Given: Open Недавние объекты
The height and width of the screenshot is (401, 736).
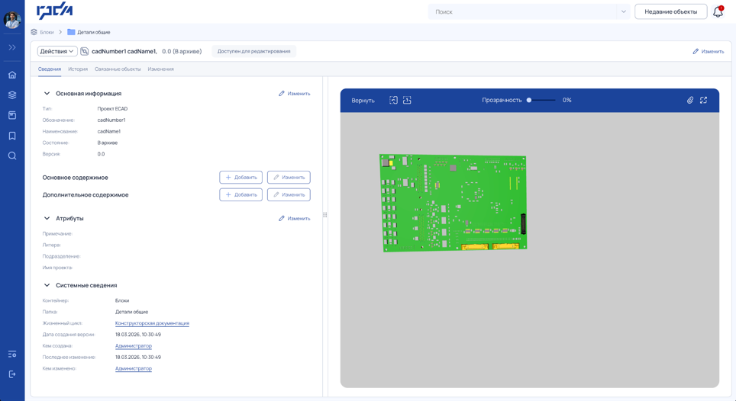Looking at the screenshot, I should point(671,11).
